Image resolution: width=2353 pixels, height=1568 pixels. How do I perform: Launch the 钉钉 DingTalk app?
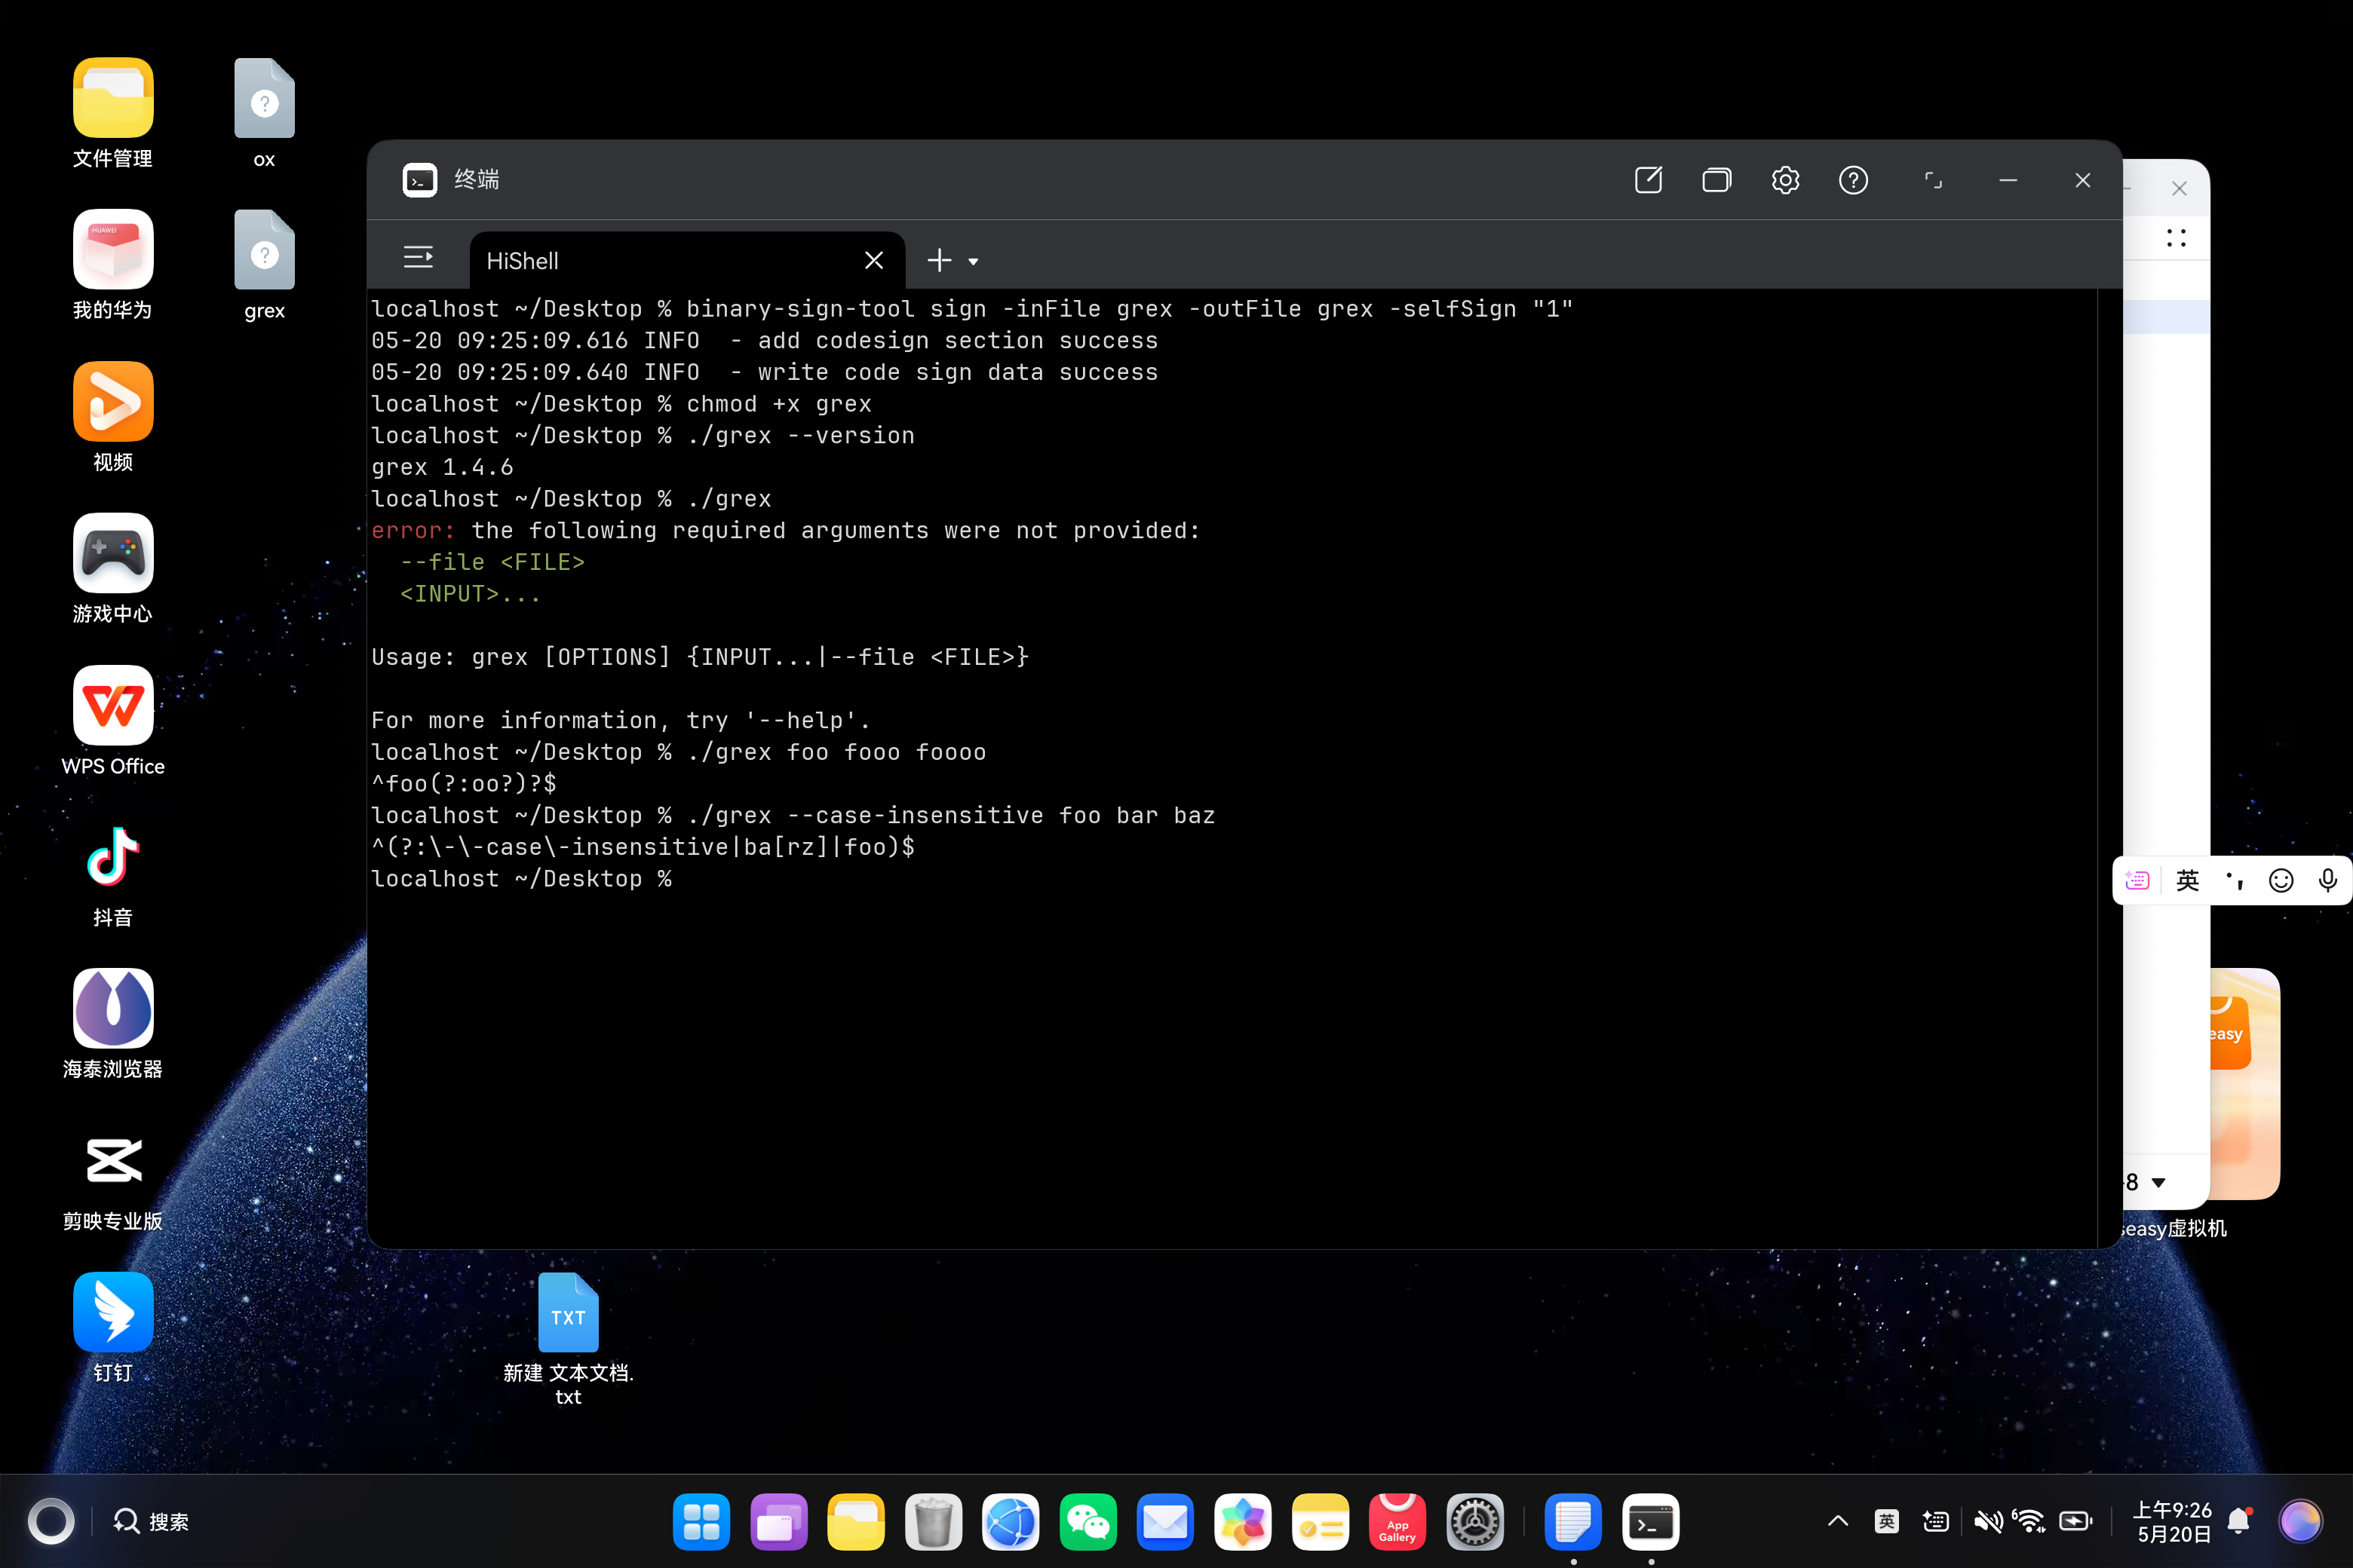113,1312
